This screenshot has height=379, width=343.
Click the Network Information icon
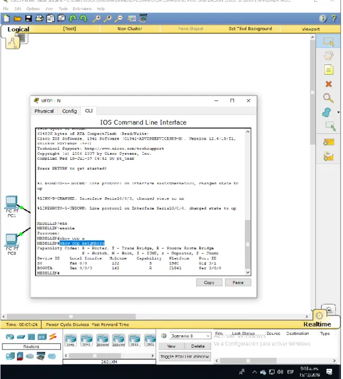coord(323,19)
